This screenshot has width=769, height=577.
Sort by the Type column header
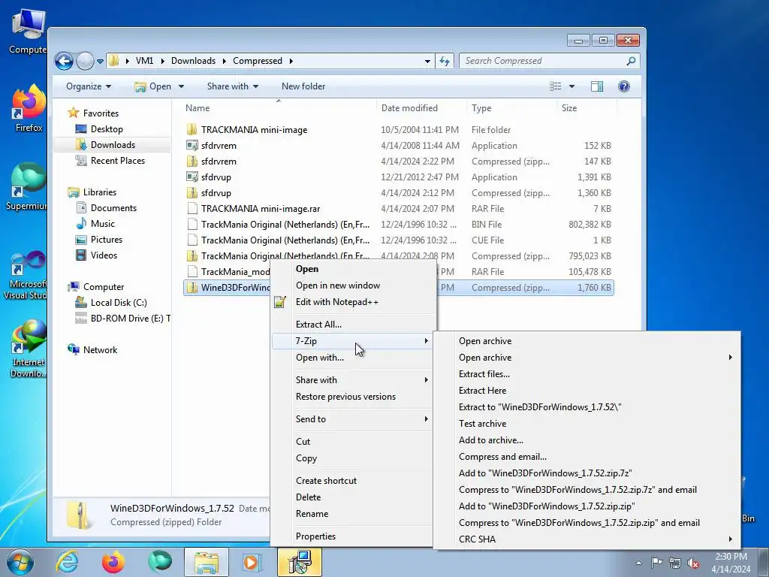tap(511, 108)
